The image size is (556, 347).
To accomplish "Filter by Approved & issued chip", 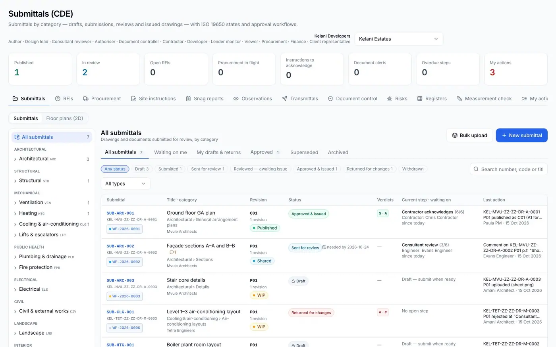I will tap(317, 169).
